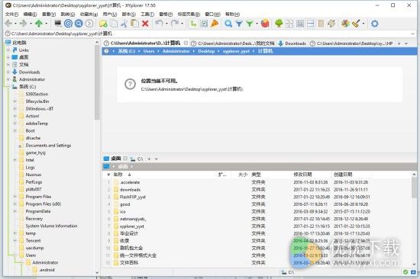The image size is (420, 279).
Task: Click Administrator in the breadcrumb bar
Action: (x=176, y=51)
